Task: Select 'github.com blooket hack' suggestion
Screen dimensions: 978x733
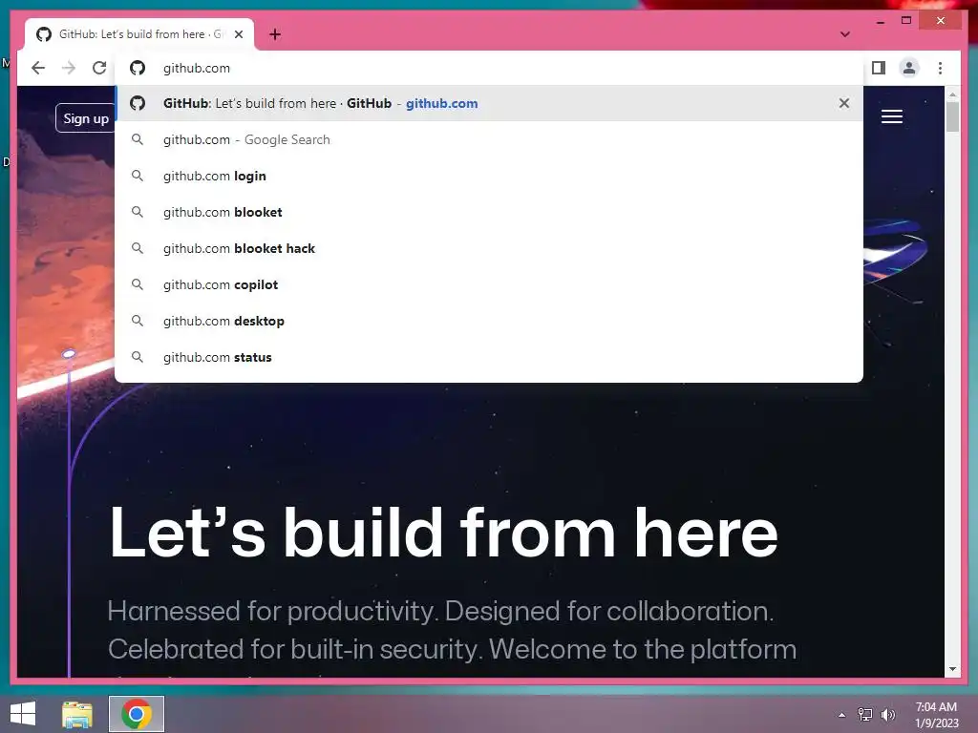Action: (488, 248)
